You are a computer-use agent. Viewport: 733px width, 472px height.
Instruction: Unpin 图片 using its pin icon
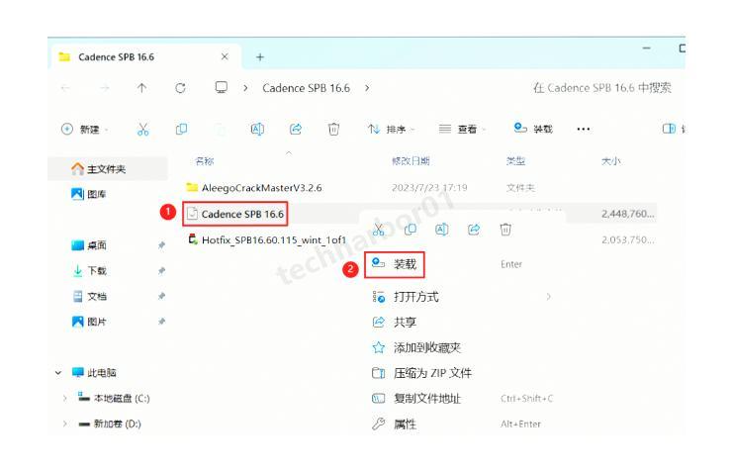tap(161, 322)
